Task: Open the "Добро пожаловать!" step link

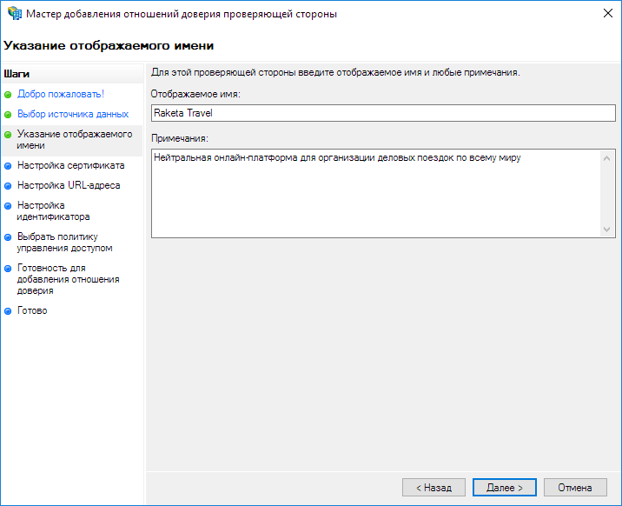Action: pos(60,94)
